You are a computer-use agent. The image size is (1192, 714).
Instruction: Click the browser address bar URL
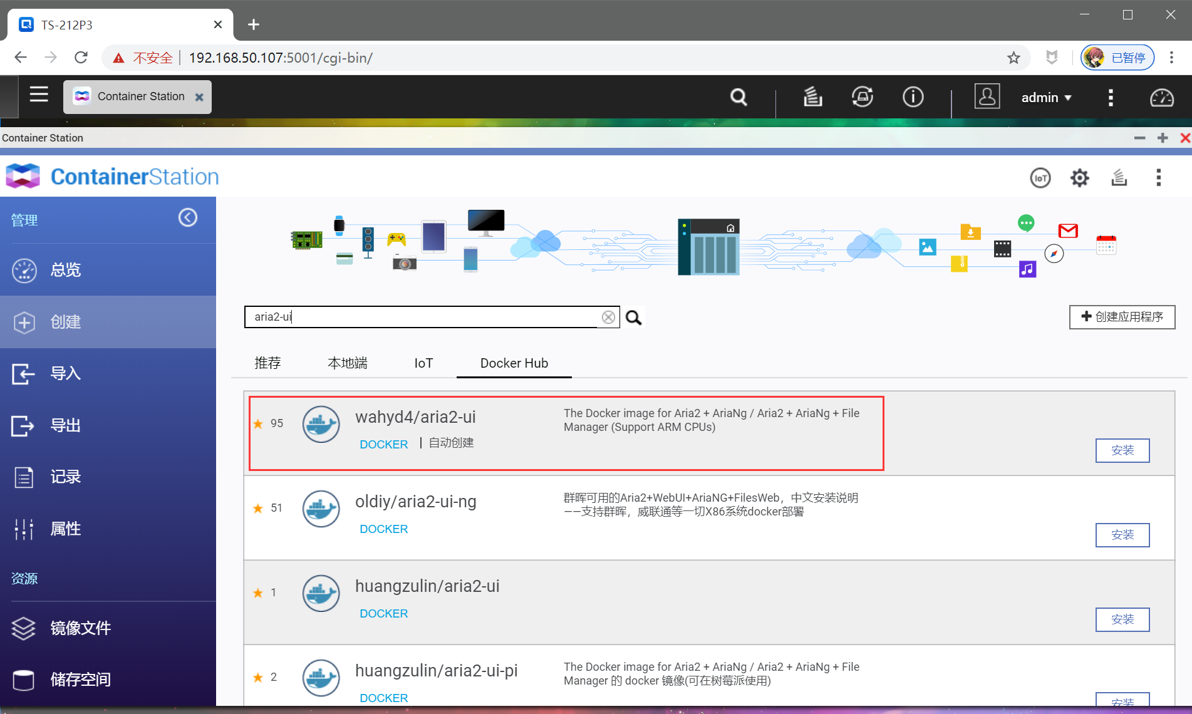(x=281, y=58)
